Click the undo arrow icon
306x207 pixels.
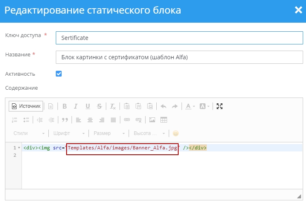coord(163,106)
